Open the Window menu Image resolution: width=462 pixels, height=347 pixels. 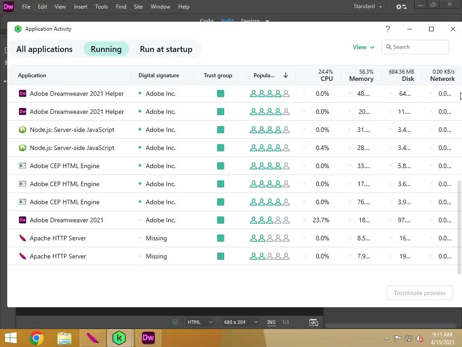[160, 6]
